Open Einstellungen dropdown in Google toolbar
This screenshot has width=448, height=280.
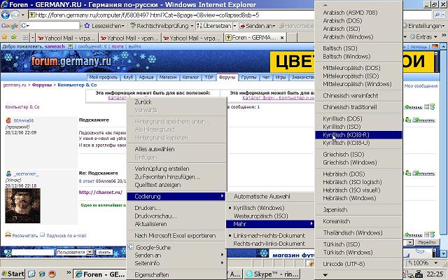pos(424,26)
